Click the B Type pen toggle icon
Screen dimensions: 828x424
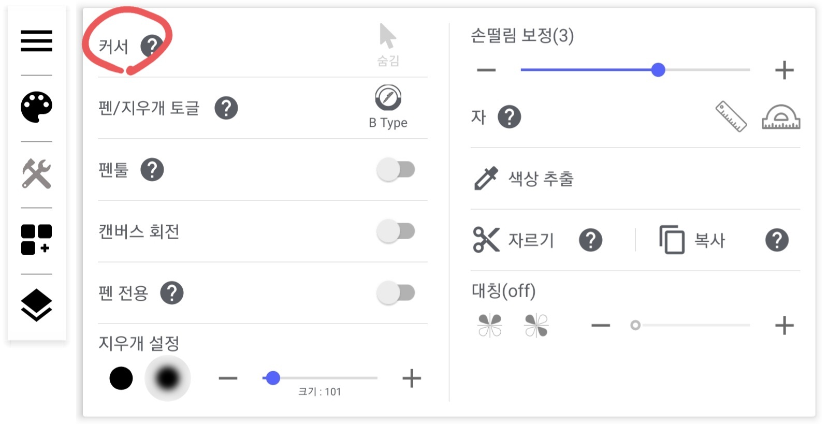pos(388,98)
